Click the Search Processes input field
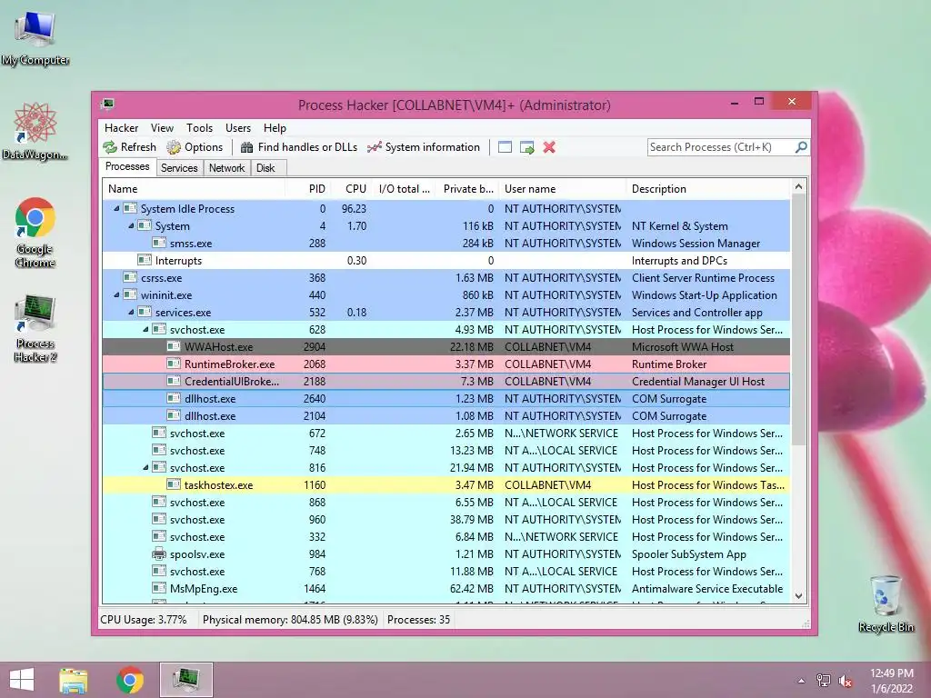Image resolution: width=931 pixels, height=698 pixels. click(x=721, y=147)
